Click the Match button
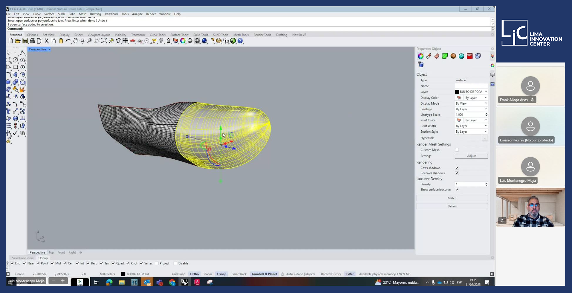Viewport: 572px width, 293px height. (x=452, y=198)
